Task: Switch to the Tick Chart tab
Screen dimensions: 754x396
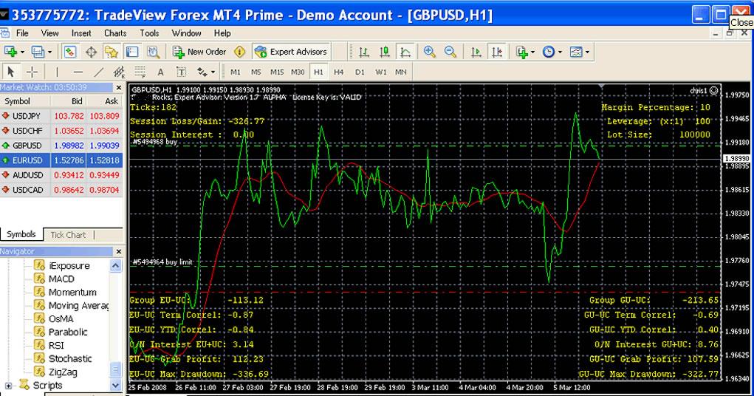Action: (68, 235)
